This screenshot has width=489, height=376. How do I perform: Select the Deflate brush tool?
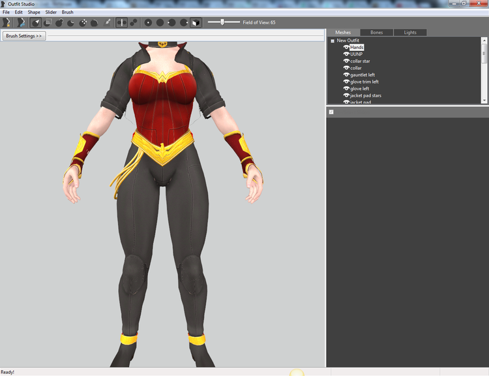pos(71,22)
